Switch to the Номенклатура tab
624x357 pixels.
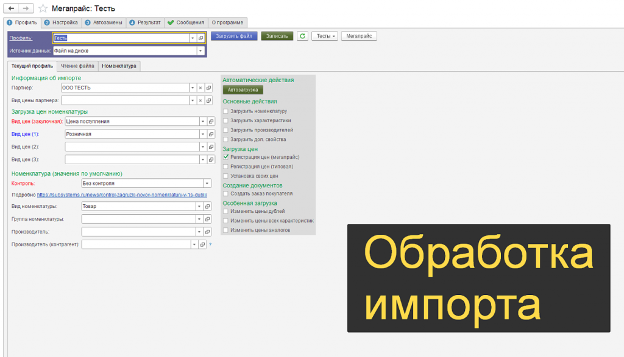coord(119,66)
